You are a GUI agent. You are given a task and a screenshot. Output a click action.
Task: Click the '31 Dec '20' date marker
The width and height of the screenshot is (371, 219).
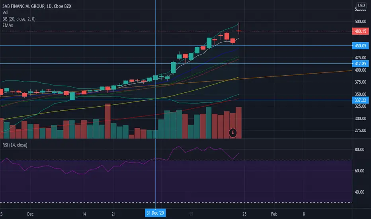click(x=155, y=213)
